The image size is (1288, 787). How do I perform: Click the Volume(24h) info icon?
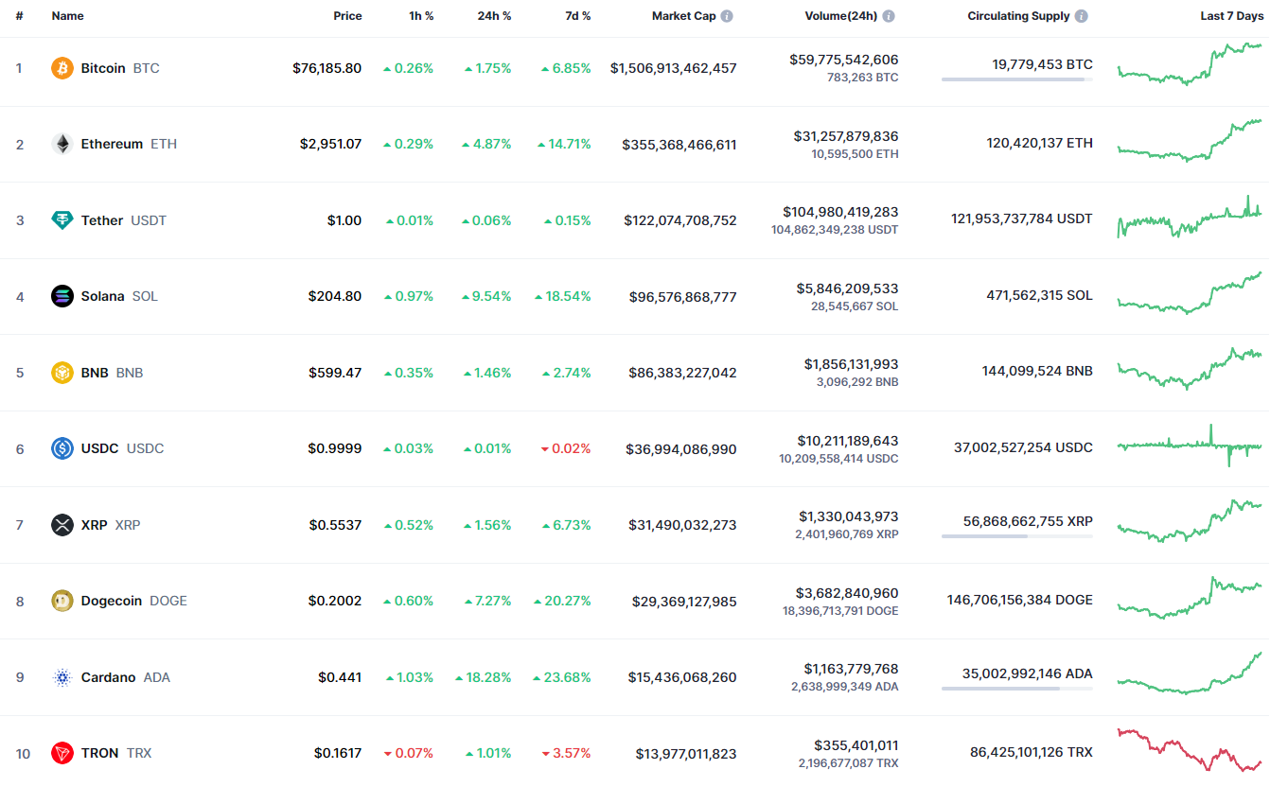tap(889, 16)
